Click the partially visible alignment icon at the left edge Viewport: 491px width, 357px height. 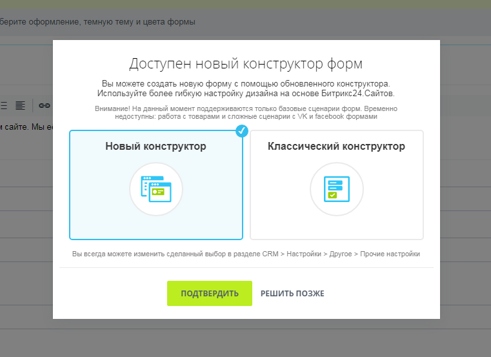(x=5, y=105)
